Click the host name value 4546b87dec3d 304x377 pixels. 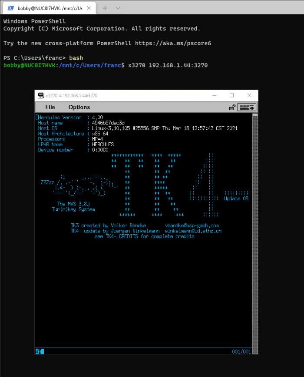click(108, 123)
